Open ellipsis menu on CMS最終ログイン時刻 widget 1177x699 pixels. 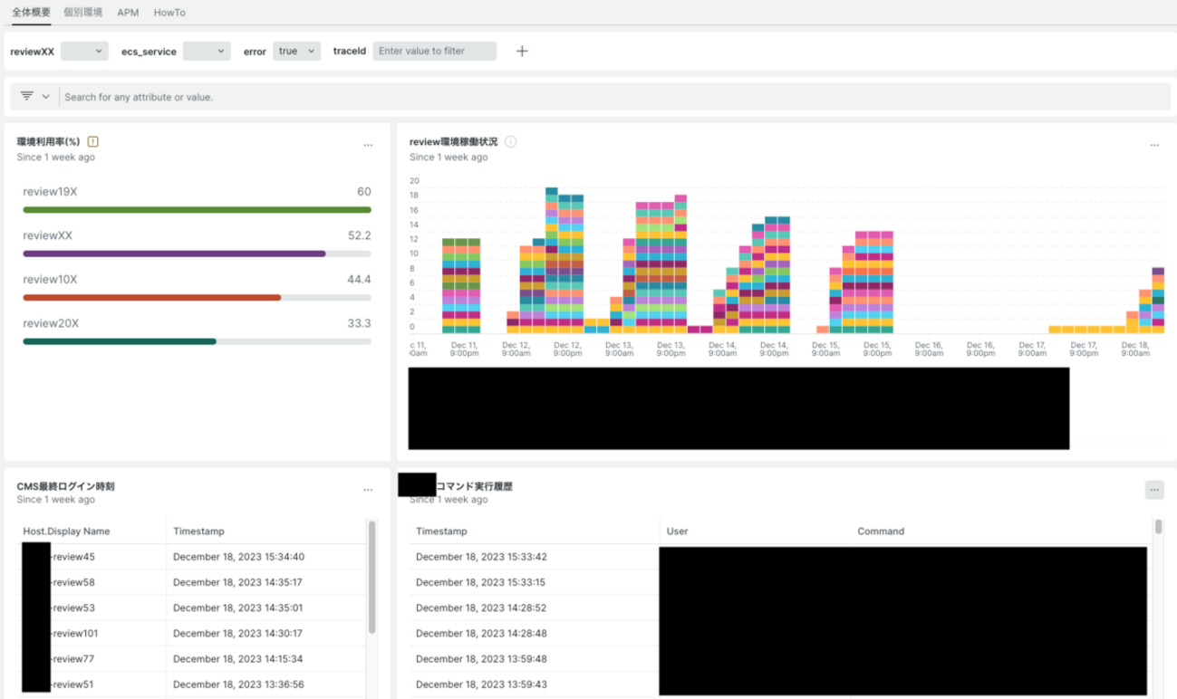coord(368,490)
